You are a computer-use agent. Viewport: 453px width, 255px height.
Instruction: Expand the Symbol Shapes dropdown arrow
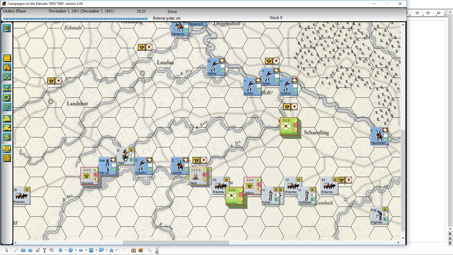coord(76,250)
